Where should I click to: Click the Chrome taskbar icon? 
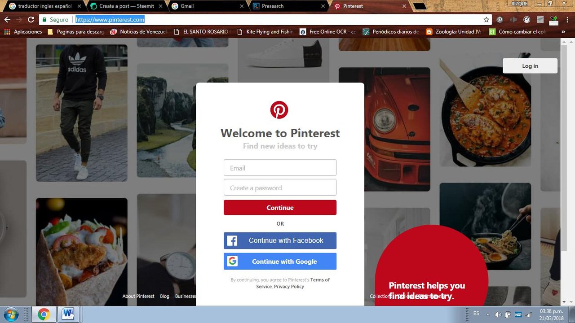click(x=44, y=314)
